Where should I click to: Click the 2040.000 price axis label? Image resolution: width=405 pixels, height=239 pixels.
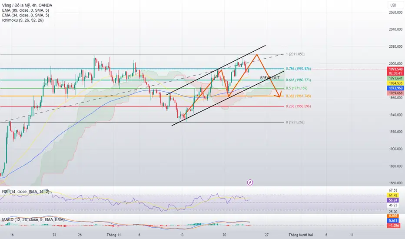pos(396,30)
